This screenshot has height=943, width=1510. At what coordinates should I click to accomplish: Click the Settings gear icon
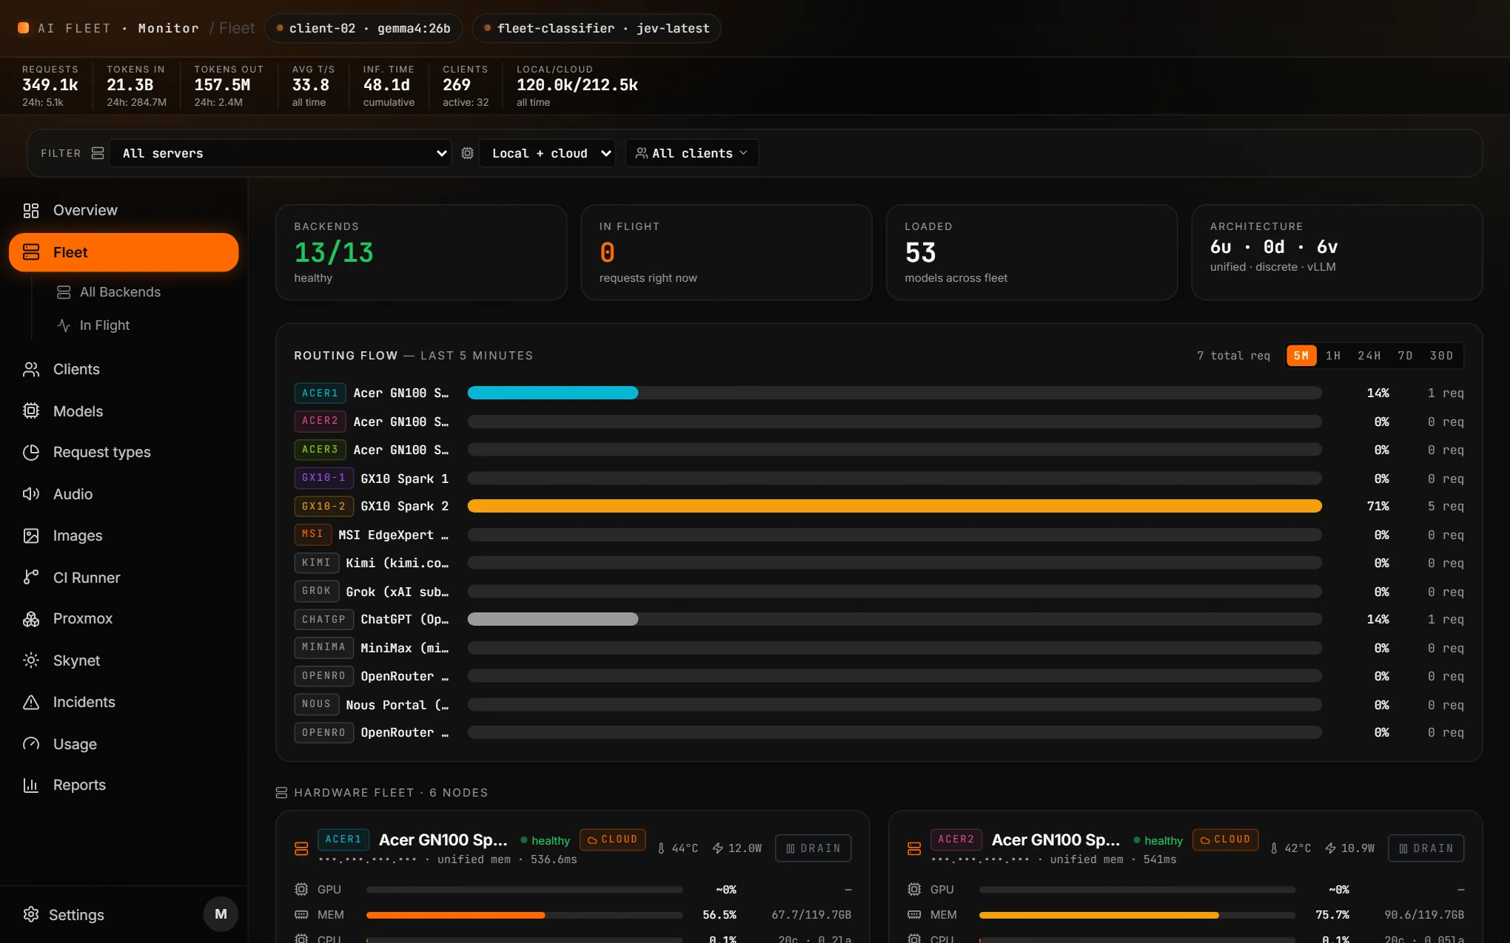click(x=31, y=915)
